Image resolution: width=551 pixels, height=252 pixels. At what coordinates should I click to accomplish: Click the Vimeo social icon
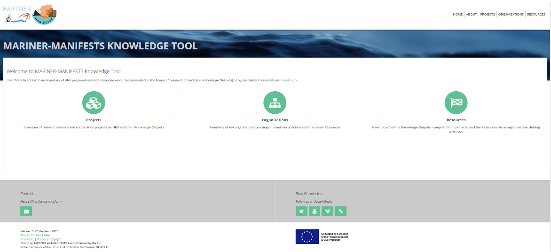(x=328, y=212)
